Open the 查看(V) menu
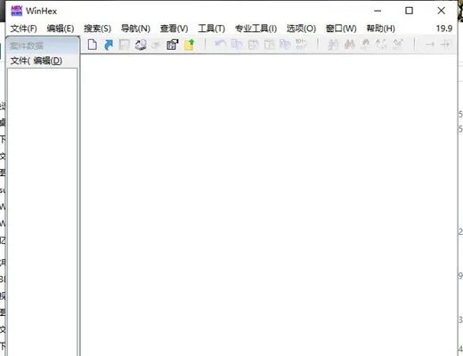Screen dimensions: 463x356 (175, 28)
